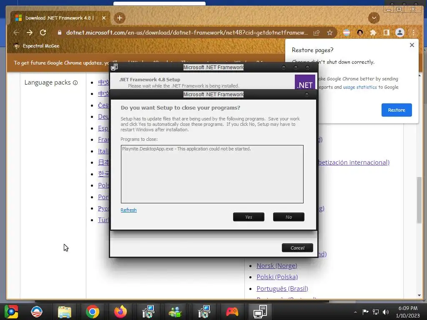Click the face avatar extension icon
The height and width of the screenshot is (320, 427).
click(x=360, y=32)
